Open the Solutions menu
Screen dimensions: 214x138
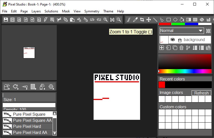[x=51, y=11]
